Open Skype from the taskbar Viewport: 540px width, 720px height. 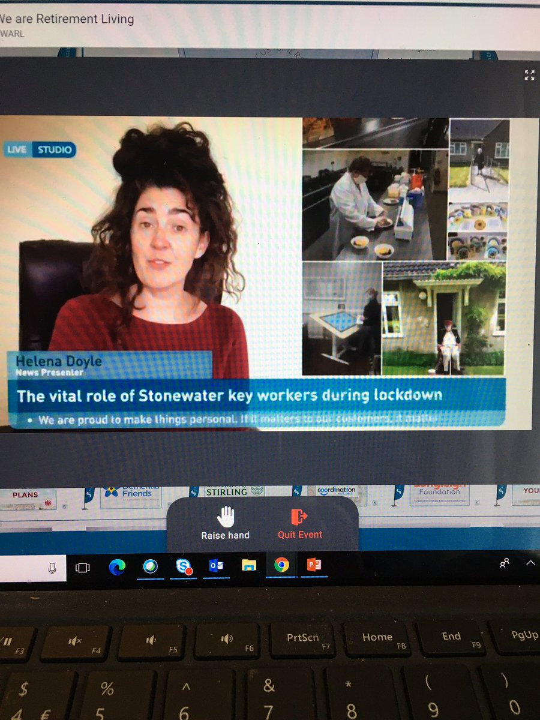coord(183,566)
